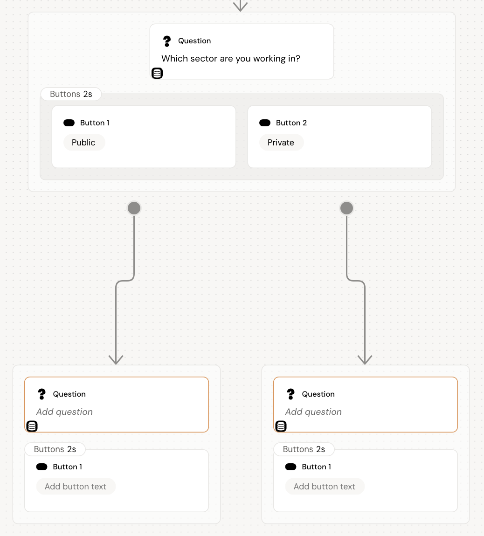Click the left gray connector node
Image resolution: width=484 pixels, height=536 pixels.
(134, 208)
